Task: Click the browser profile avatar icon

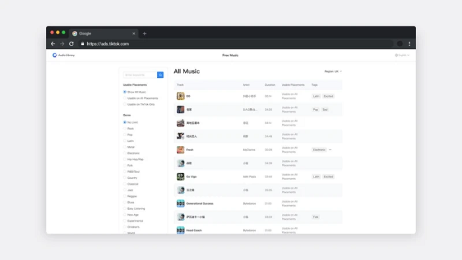Action: click(x=400, y=44)
